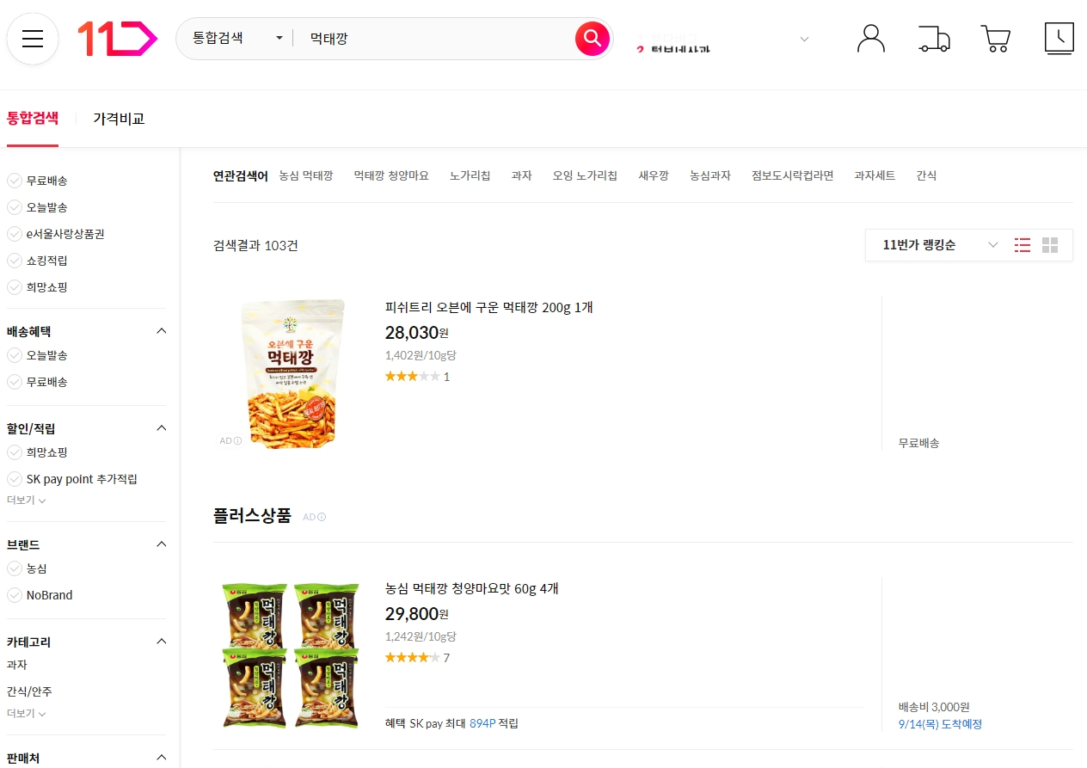Click the red search magnifier button
1087x768 pixels.
[592, 39]
